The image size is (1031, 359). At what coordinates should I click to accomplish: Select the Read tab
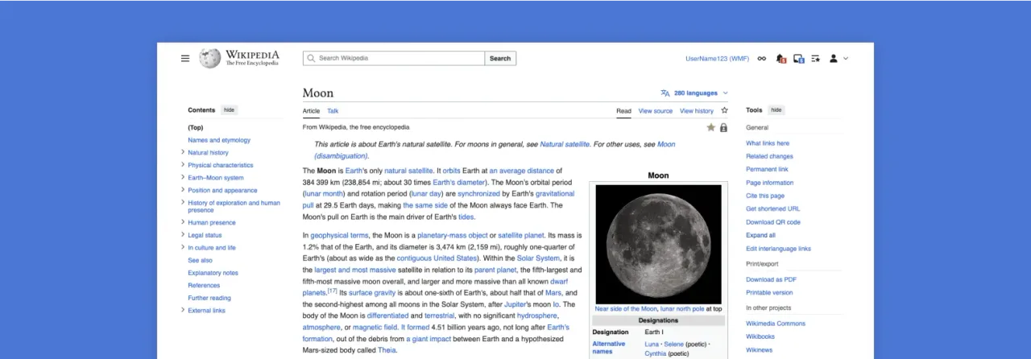click(623, 111)
